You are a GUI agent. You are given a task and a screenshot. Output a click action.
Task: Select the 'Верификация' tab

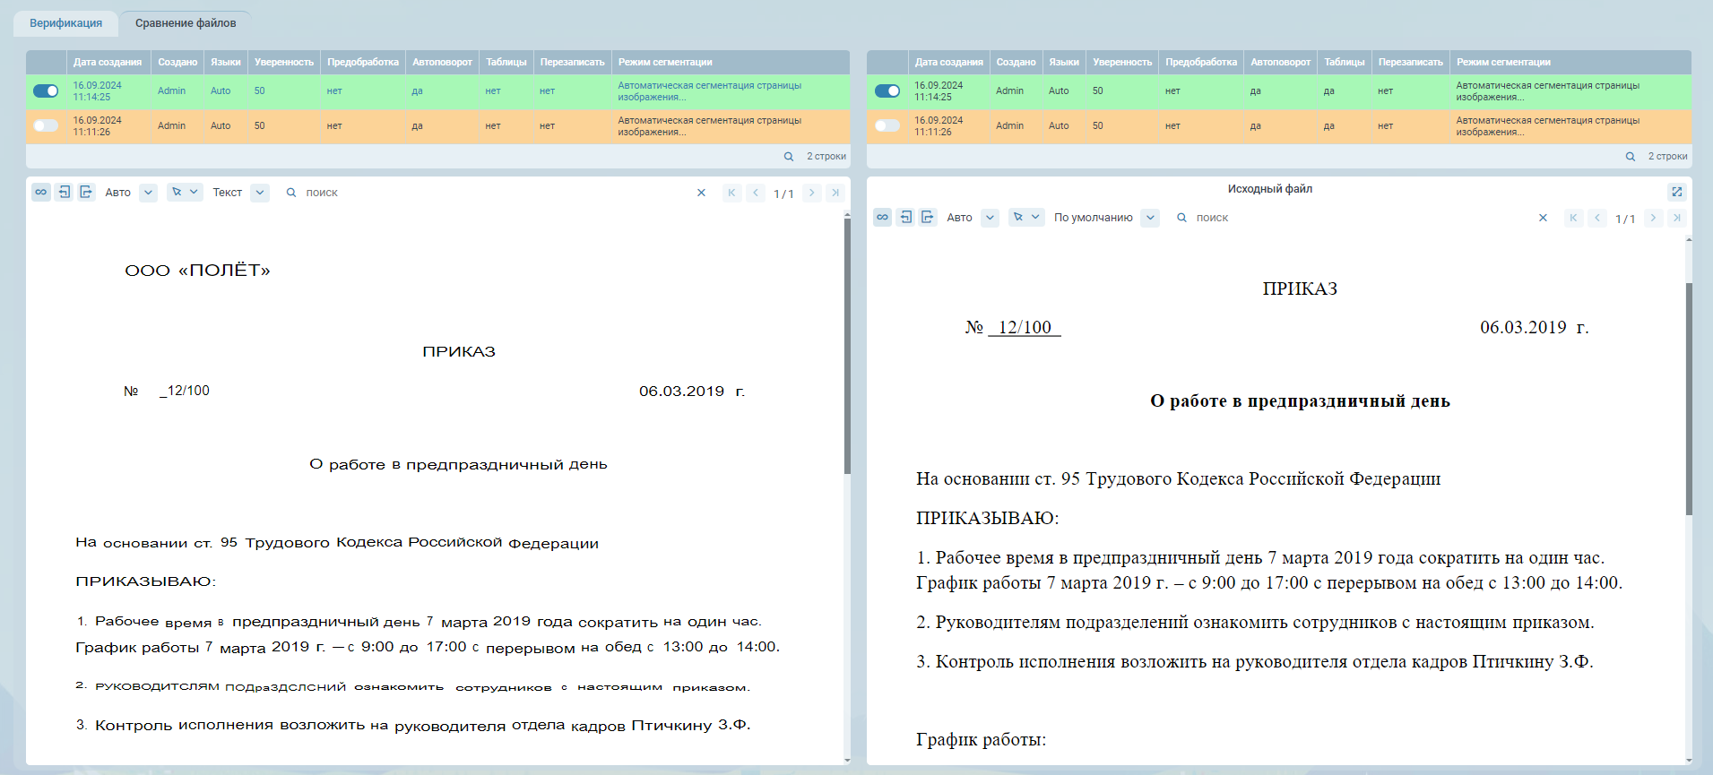pyautogui.click(x=65, y=23)
